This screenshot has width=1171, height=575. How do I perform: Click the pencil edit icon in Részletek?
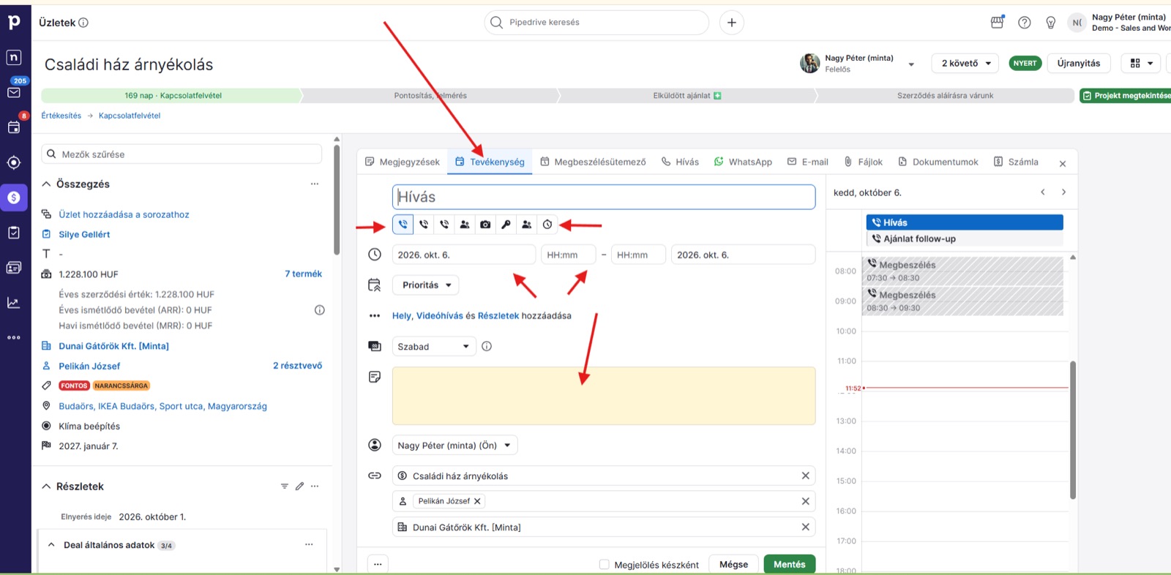point(299,486)
